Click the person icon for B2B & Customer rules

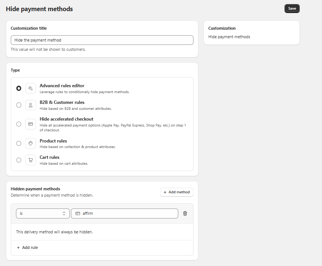click(x=30, y=105)
